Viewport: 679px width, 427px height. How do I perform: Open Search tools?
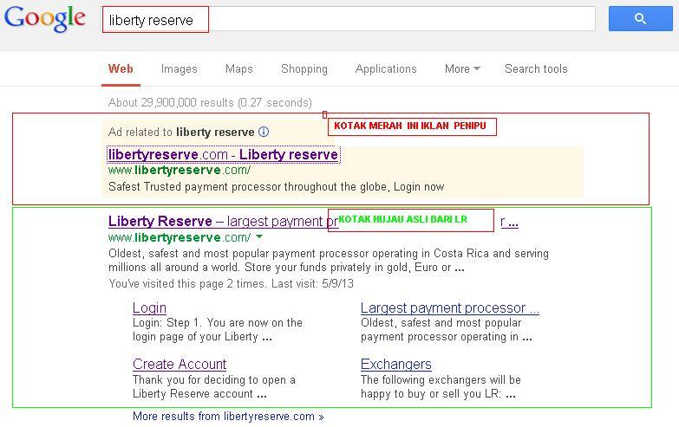coord(536,68)
